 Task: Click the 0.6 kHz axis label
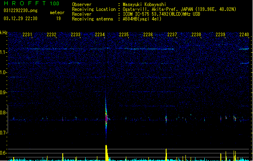click(4, 153)
